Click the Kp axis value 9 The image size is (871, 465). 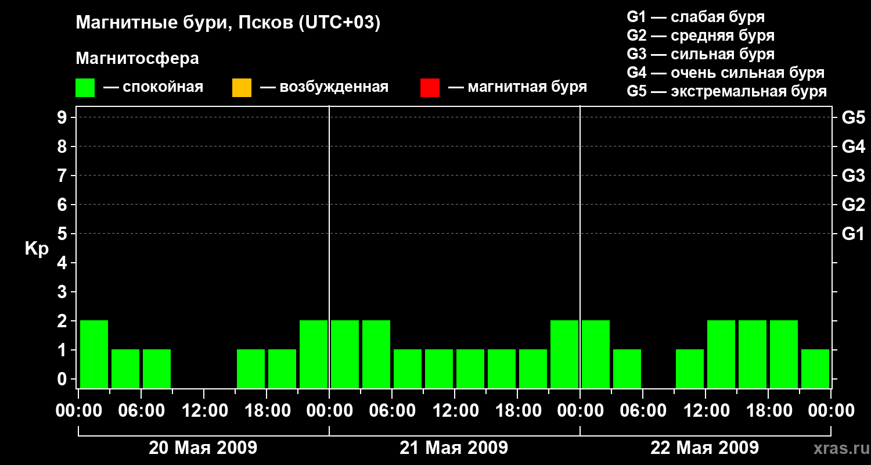point(63,118)
